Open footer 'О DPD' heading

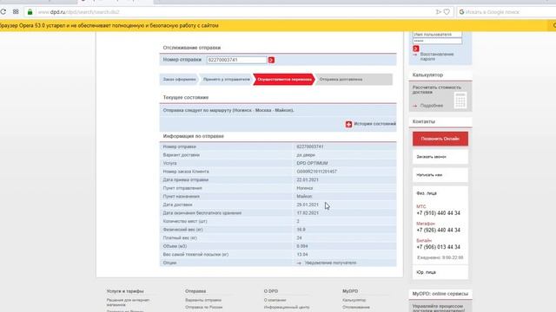[271, 291]
